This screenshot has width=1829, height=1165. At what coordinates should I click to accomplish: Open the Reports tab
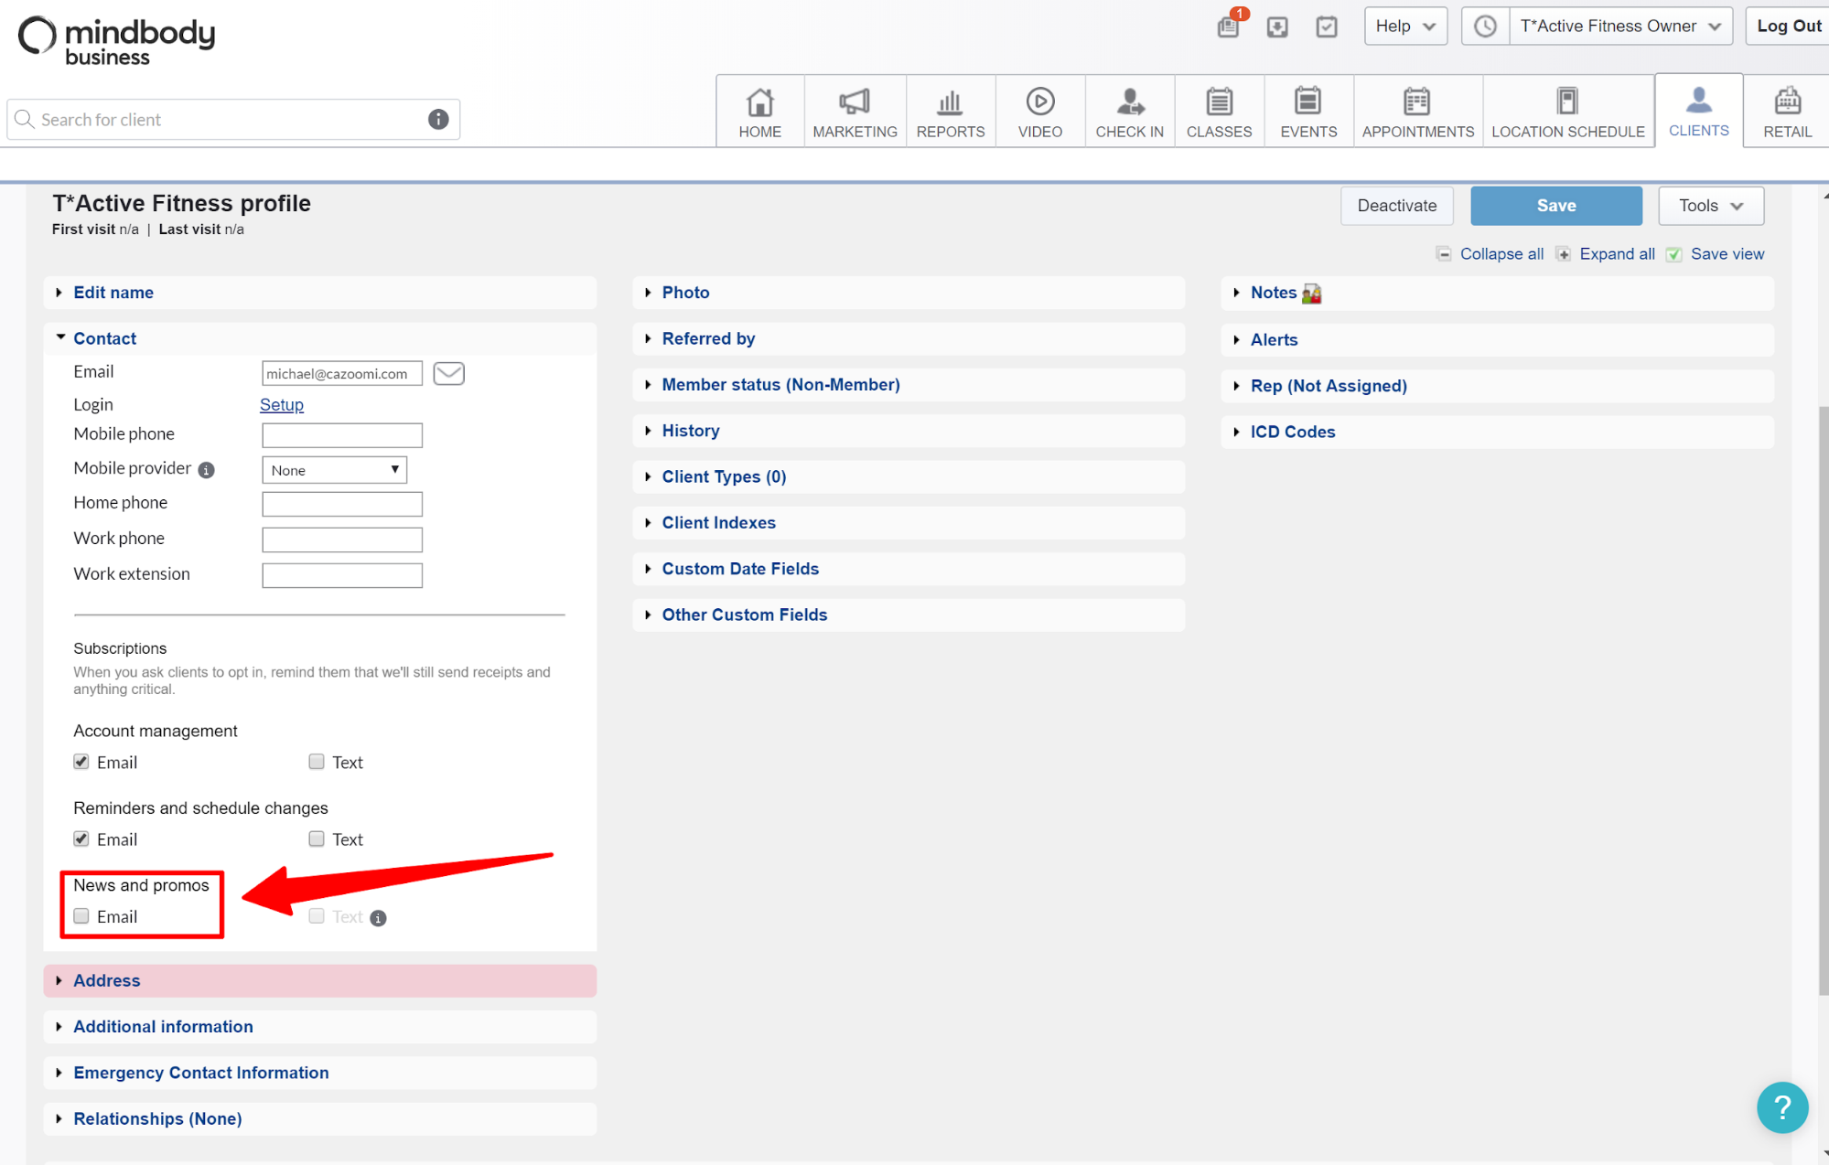(x=951, y=112)
